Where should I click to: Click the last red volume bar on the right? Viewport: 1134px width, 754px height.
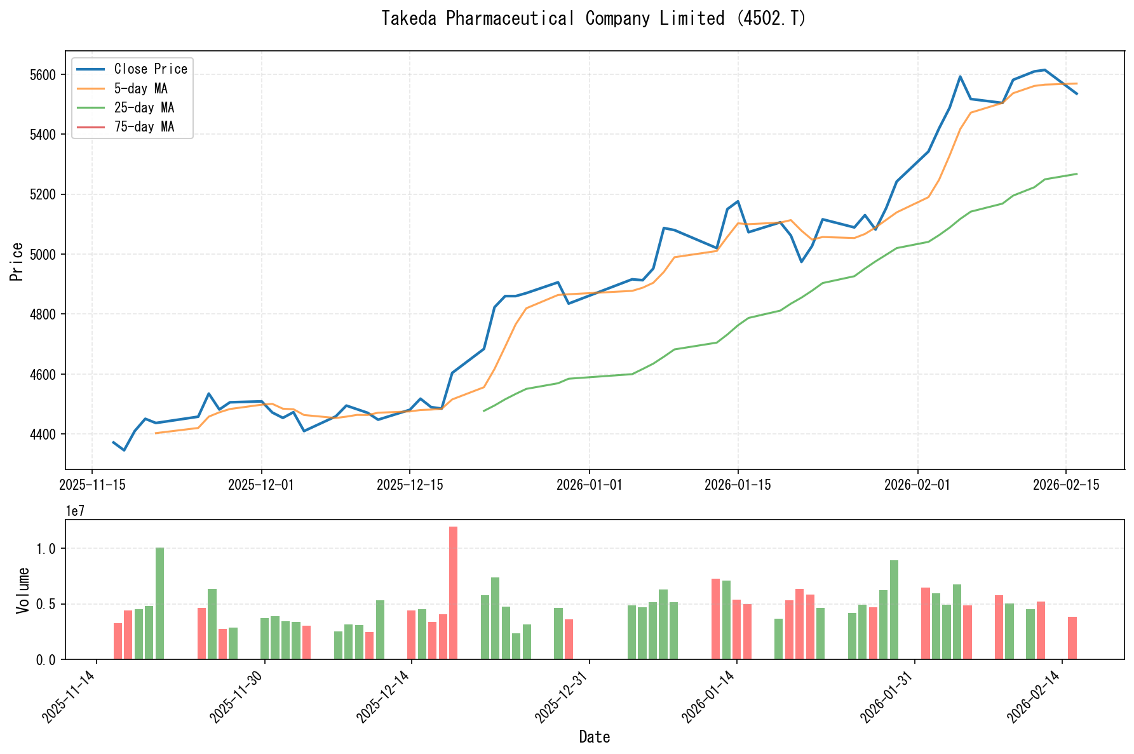pyautogui.click(x=1072, y=638)
